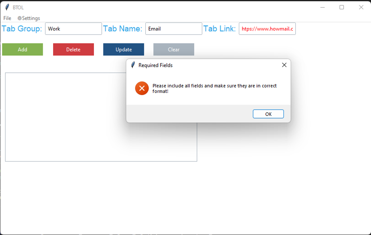
Task: Click the blue Update button
Action: 123,49
